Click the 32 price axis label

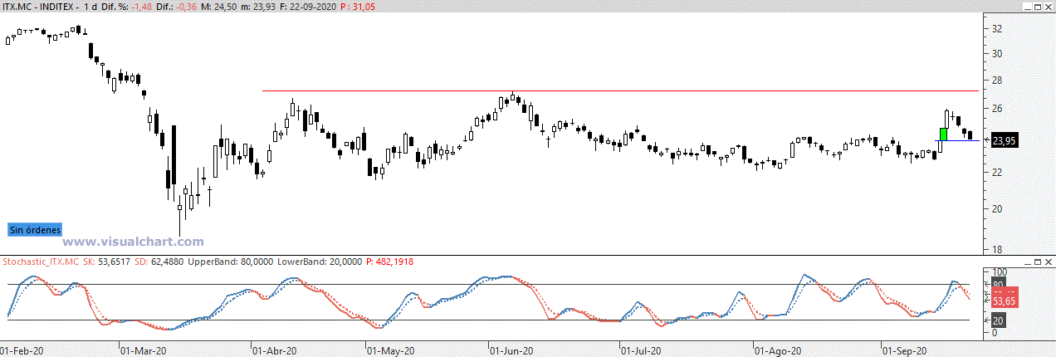pyautogui.click(x=997, y=28)
